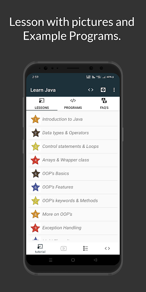The height and width of the screenshot is (292, 146).
Task: Switch to the LESSONS tab
Action: (42, 104)
